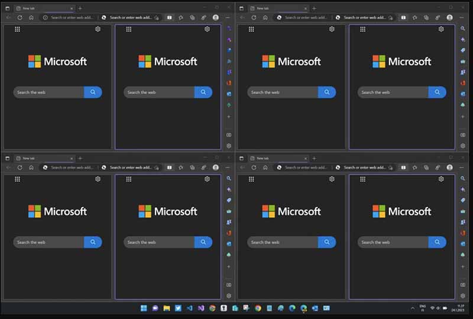Open the green tree icon in the bottom-left window sidebar

tap(229, 254)
